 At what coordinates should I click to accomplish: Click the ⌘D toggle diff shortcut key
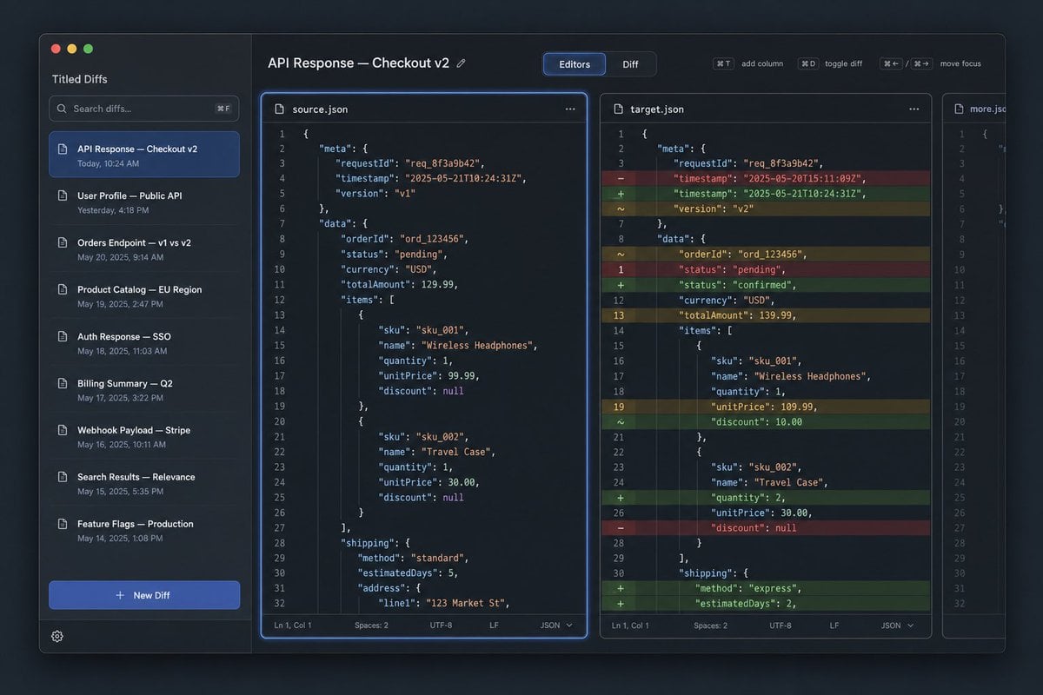click(808, 63)
